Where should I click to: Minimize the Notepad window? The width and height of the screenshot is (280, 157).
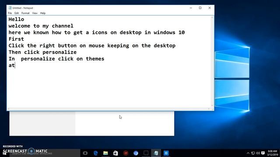pos(191,8)
